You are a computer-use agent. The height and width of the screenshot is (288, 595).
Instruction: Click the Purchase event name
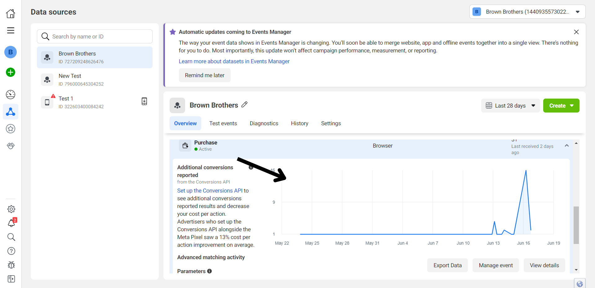[206, 143]
